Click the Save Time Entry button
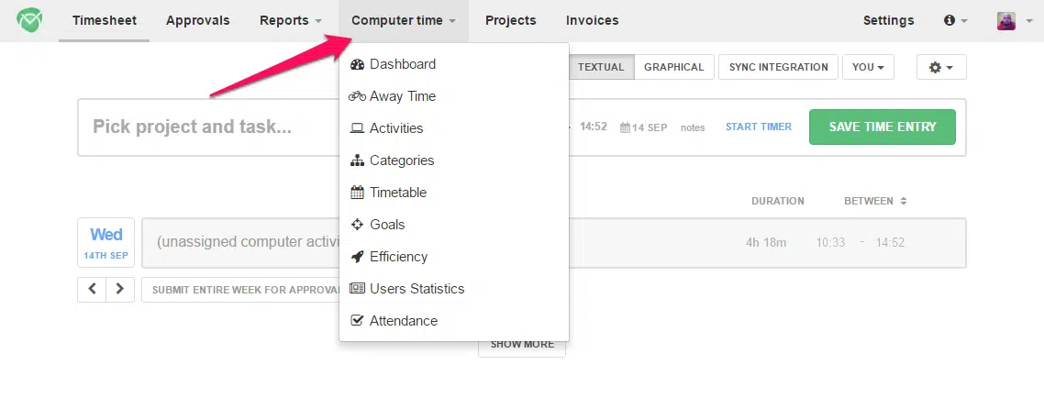The image size is (1044, 398). tap(883, 127)
